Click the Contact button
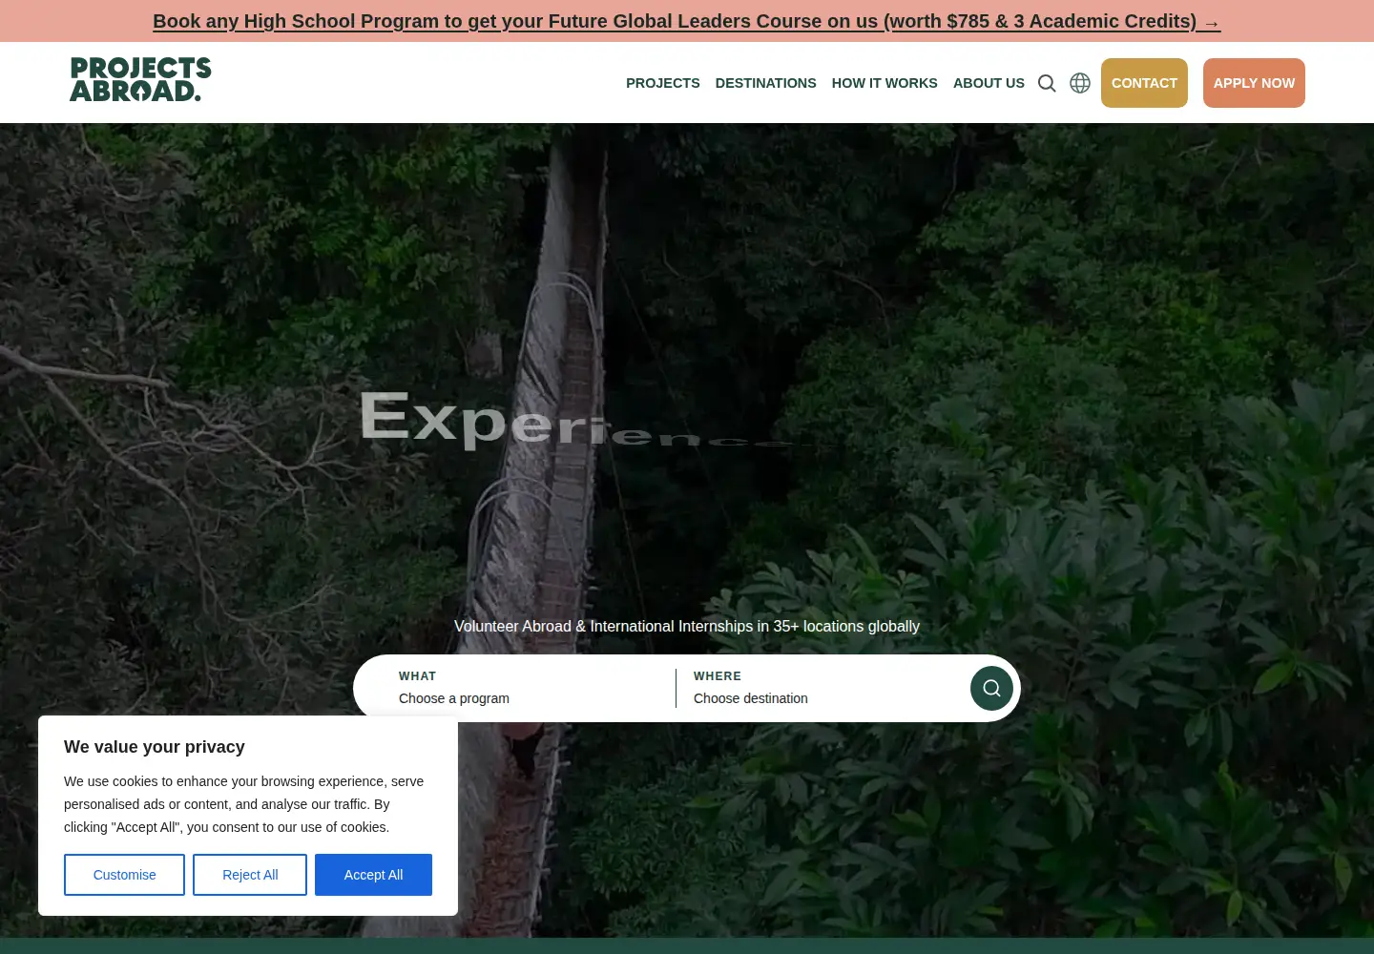 1144,83
